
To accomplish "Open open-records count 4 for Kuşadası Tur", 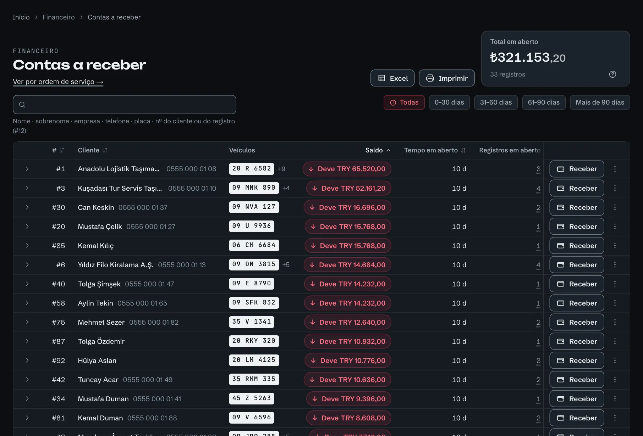I will click(538, 188).
